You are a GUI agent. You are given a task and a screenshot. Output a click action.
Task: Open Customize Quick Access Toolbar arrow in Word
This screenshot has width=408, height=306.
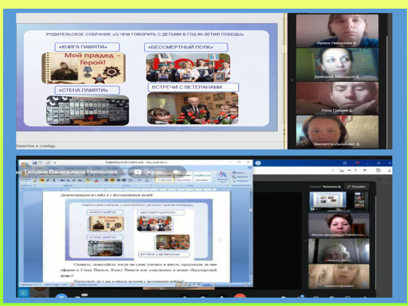[x=55, y=163]
